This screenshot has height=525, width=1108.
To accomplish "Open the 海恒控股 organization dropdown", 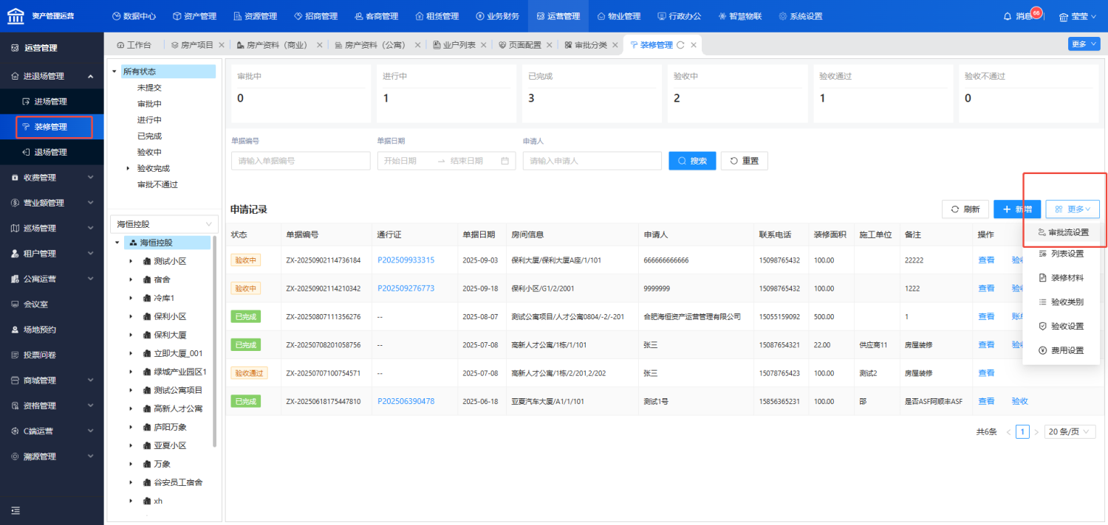I will tap(164, 224).
